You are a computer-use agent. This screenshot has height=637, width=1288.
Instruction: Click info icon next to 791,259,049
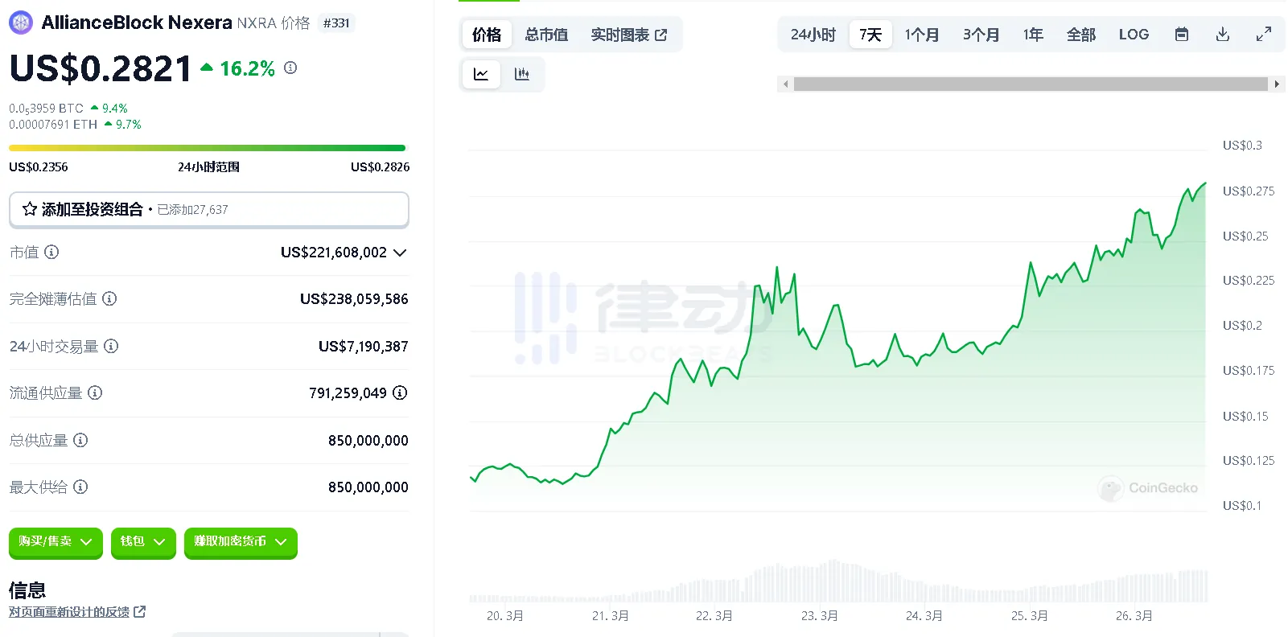(400, 392)
